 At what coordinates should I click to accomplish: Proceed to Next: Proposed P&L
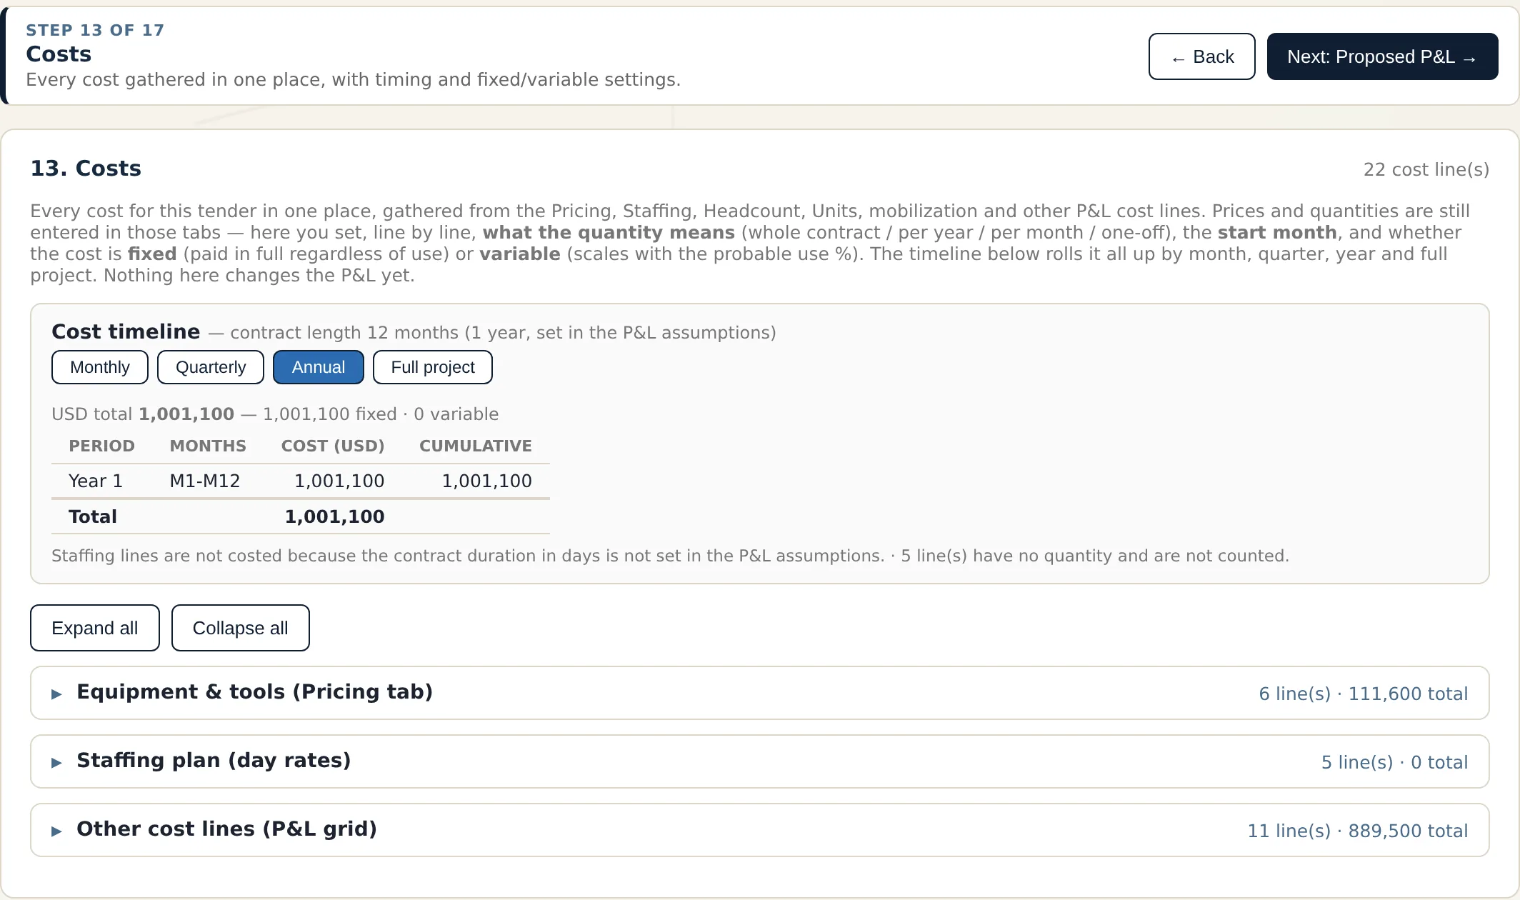[x=1382, y=56]
